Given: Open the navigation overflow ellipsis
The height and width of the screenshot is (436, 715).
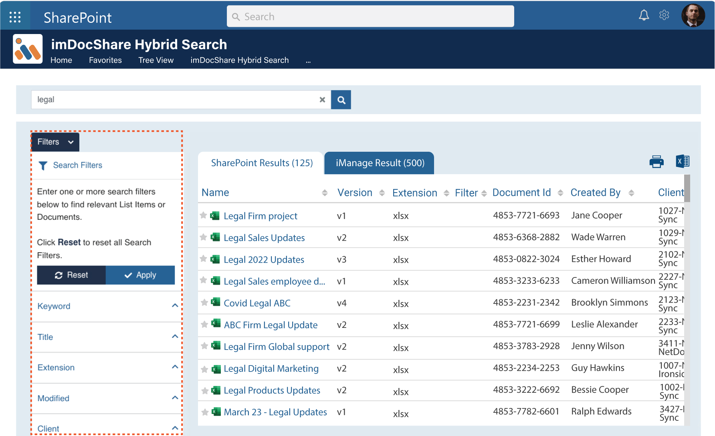Looking at the screenshot, I should (x=308, y=61).
